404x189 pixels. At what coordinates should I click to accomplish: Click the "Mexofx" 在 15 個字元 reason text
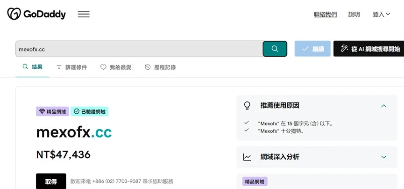tap(295, 124)
